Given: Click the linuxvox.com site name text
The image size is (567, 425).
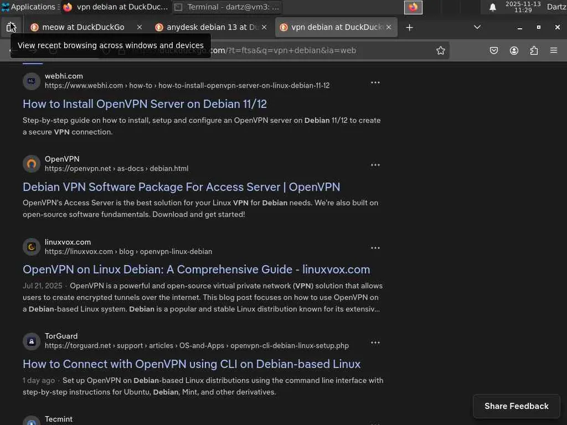Looking at the screenshot, I should coord(68,242).
